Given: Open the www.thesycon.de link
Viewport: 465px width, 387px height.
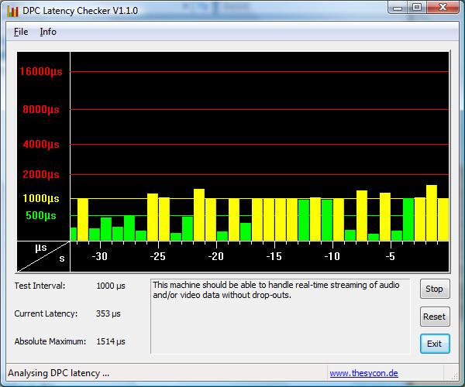Looking at the screenshot, I should click(363, 373).
